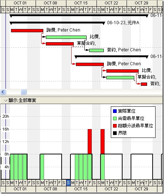Select the first 詢價, Peter Chen red task bar
The height and width of the screenshot is (194, 164).
[x=27, y=30]
